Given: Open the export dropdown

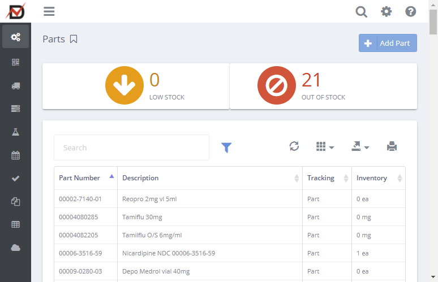Looking at the screenshot, I should point(360,146).
